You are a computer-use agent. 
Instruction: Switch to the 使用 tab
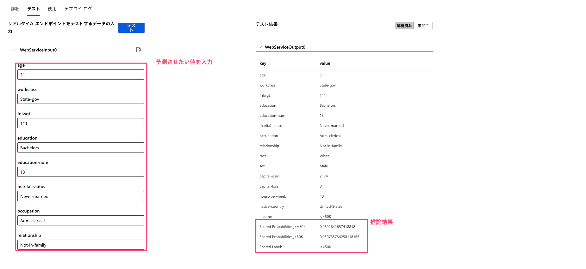click(52, 9)
